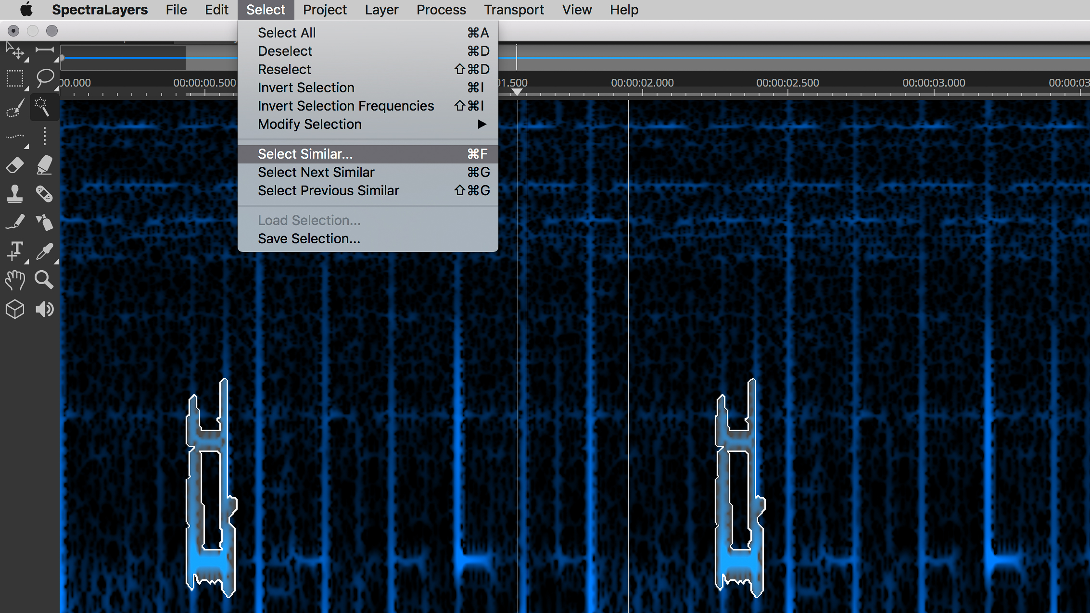Choose the hand pan tool

[x=14, y=280]
